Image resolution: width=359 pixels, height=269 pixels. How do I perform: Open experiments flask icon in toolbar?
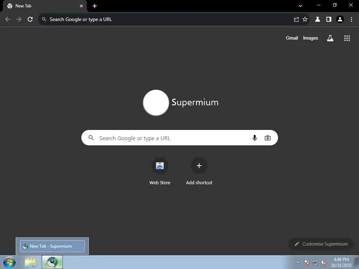(318, 19)
